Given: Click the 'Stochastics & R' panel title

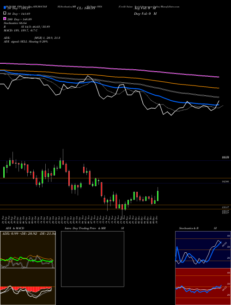Looking at the screenshot, I should 188,228.
